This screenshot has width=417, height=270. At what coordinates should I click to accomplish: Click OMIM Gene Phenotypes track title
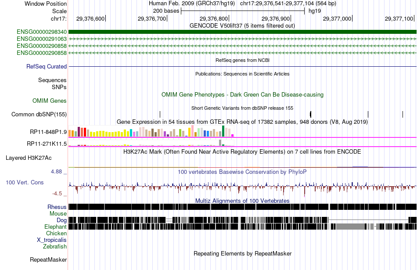click(242, 95)
